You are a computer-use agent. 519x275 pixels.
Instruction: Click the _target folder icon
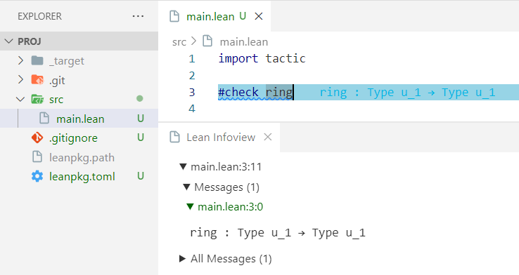[x=37, y=60]
